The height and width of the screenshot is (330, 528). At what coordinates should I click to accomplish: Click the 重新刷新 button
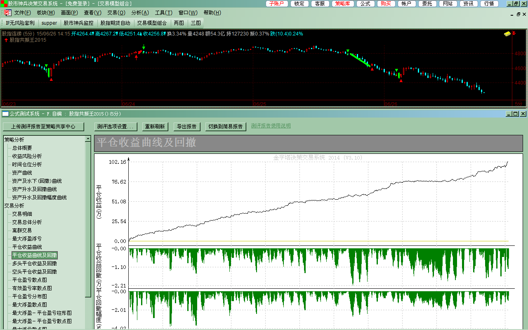[x=155, y=127]
